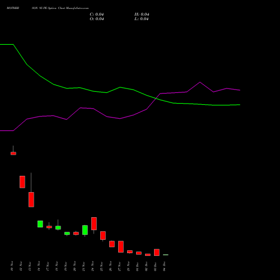Select the flat candlestick above 04 Dec
Screen dimensions: 280x280
(166, 255)
